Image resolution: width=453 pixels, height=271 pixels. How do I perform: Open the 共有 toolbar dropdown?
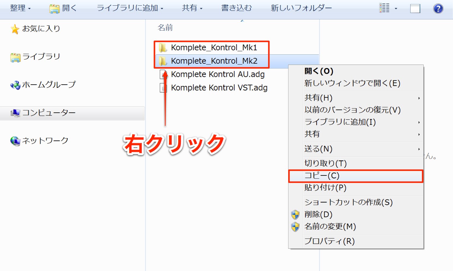(x=192, y=8)
